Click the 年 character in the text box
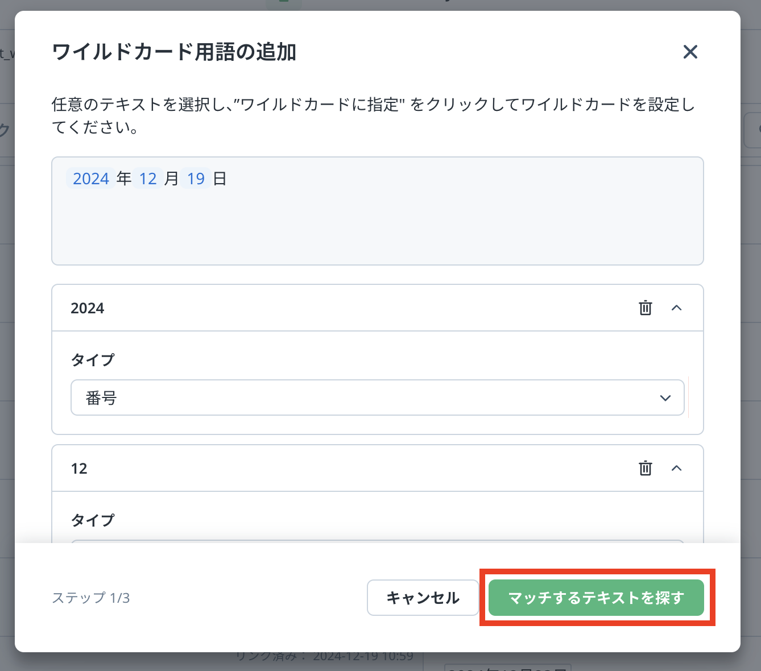This screenshot has width=761, height=671. pos(124,179)
